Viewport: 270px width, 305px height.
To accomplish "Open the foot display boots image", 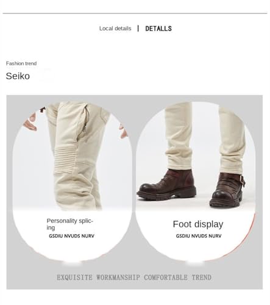I will [196, 157].
